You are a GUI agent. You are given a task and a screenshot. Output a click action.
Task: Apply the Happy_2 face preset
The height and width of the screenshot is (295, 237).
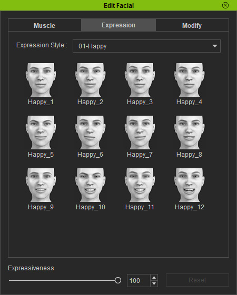(90, 80)
